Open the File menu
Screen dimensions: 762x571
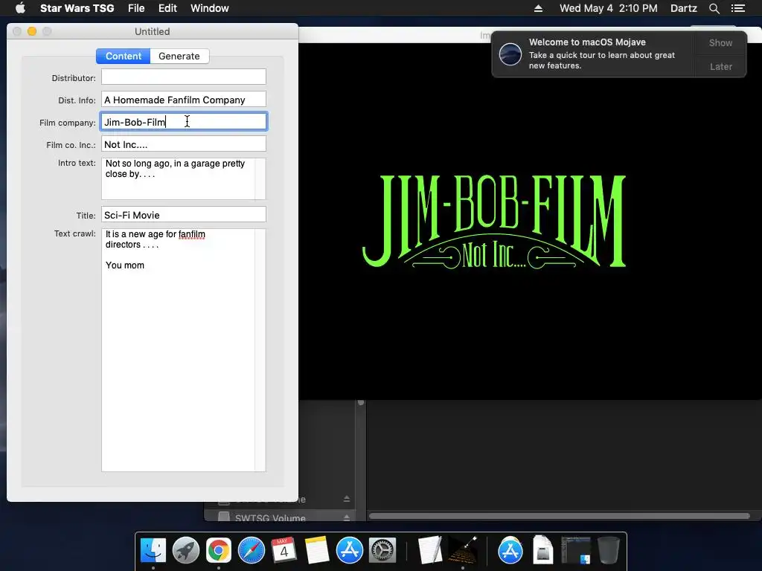pos(136,8)
